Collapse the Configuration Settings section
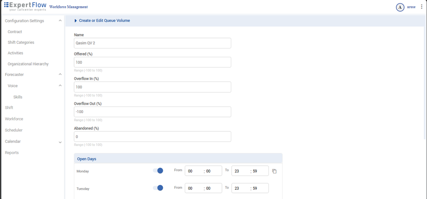Viewport: 427px width, 199px height. 60,21
